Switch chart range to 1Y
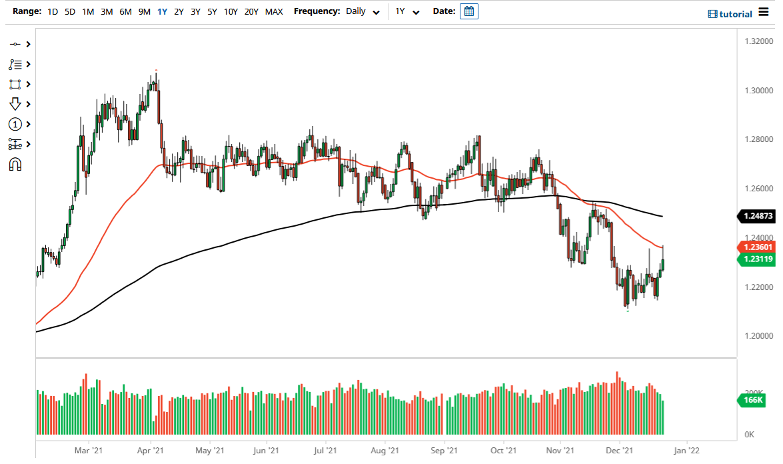The height and width of the screenshot is (464, 783). (x=162, y=11)
